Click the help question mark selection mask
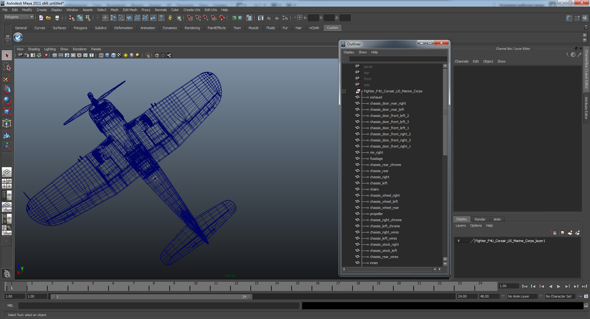The image size is (590, 319). [x=161, y=18]
